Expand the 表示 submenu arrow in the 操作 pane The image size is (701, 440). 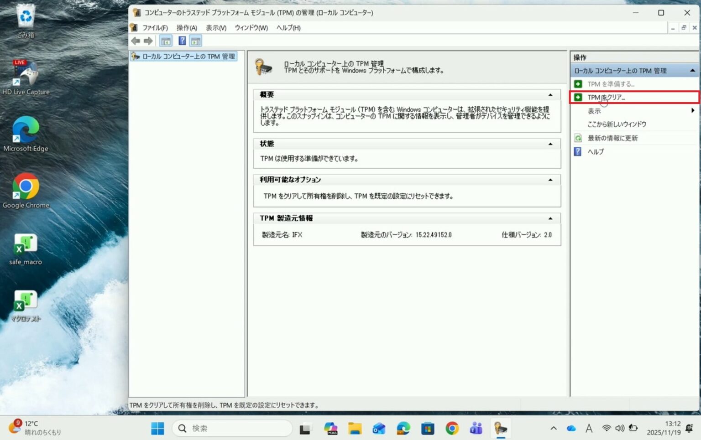(693, 110)
